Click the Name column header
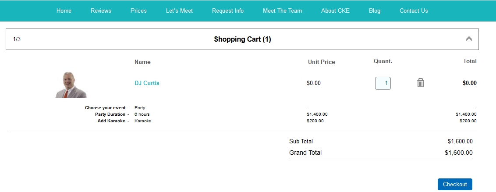The width and height of the screenshot is (496, 192). click(142, 62)
